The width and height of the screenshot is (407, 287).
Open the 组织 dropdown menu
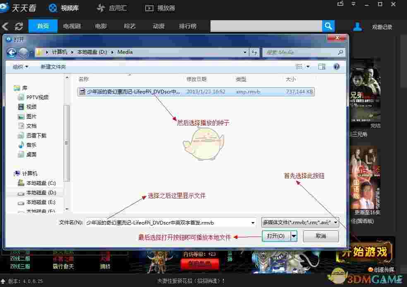[x=20, y=67]
